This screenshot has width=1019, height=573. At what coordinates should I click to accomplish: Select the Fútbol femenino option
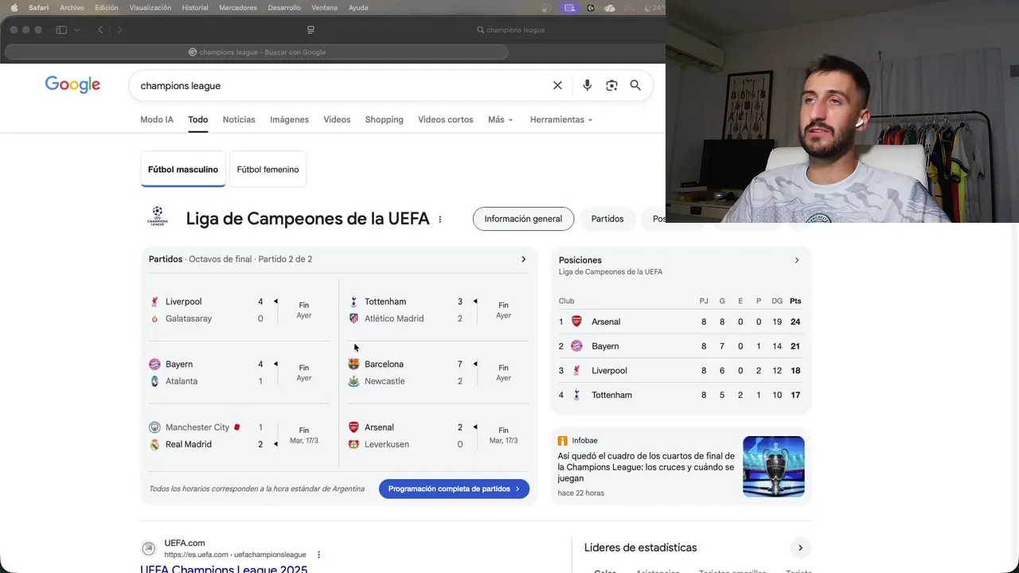(267, 170)
